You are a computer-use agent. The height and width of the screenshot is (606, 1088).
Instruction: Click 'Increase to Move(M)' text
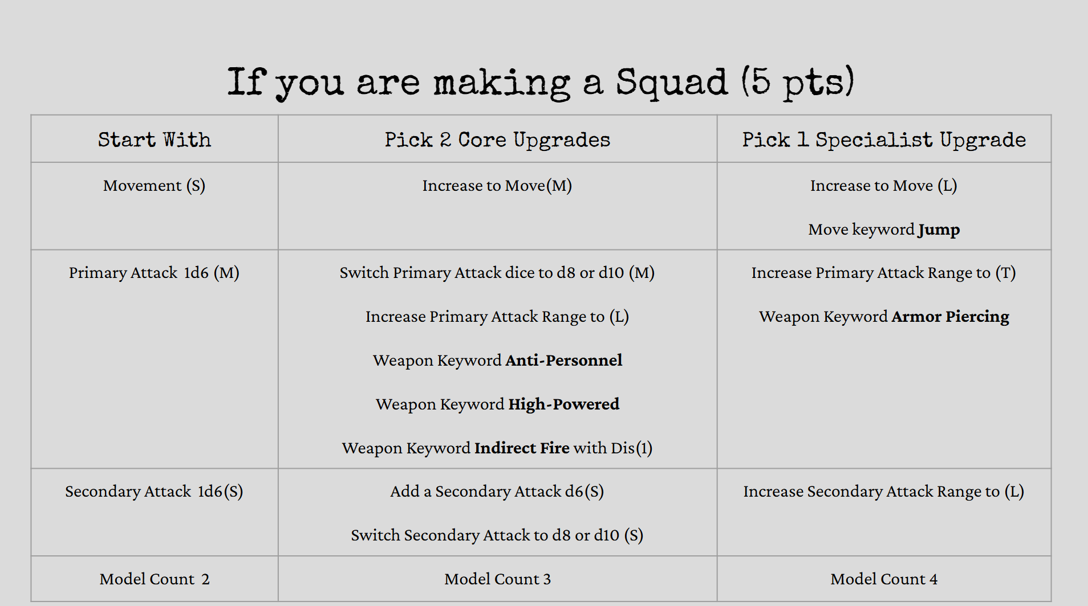[497, 186]
